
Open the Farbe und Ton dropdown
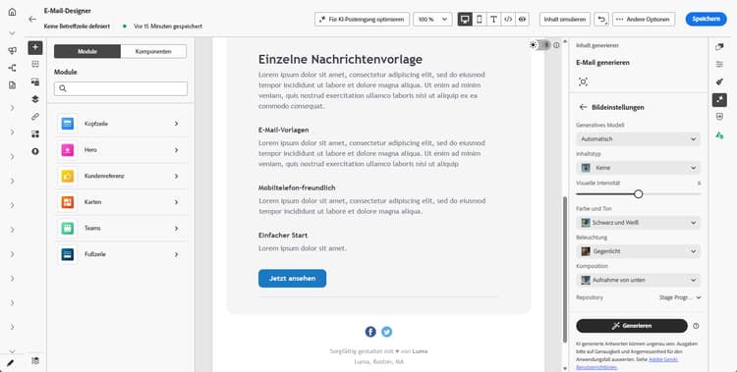[638, 223]
